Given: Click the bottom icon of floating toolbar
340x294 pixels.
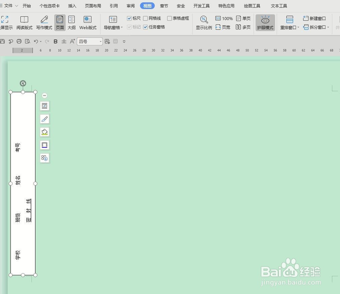Looking at the screenshot, I should tap(45, 158).
